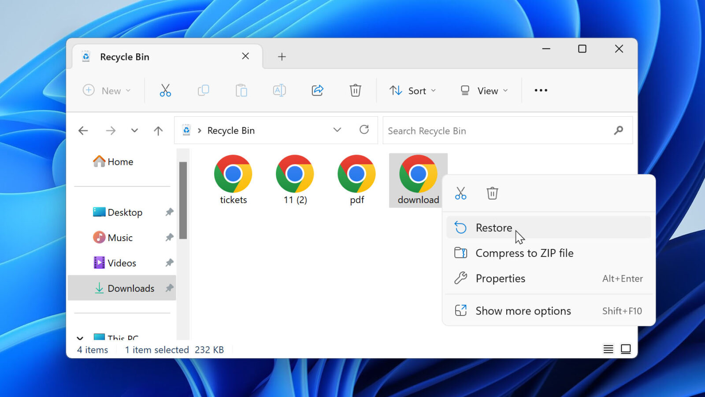The image size is (705, 397).
Task: Click the Refresh icon next to the address bar
Action: click(x=364, y=130)
